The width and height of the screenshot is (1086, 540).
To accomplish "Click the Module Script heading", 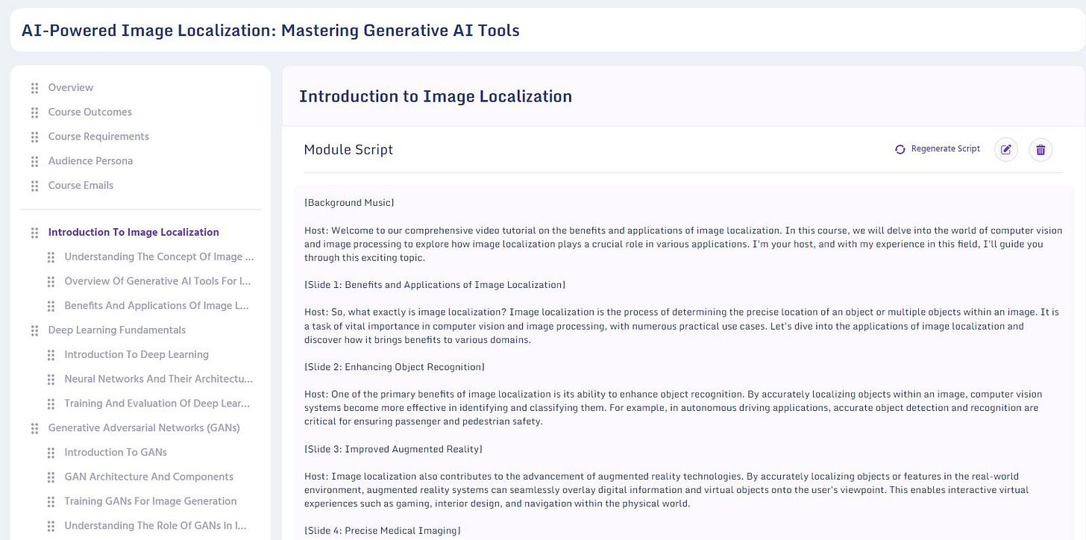I will (x=348, y=149).
